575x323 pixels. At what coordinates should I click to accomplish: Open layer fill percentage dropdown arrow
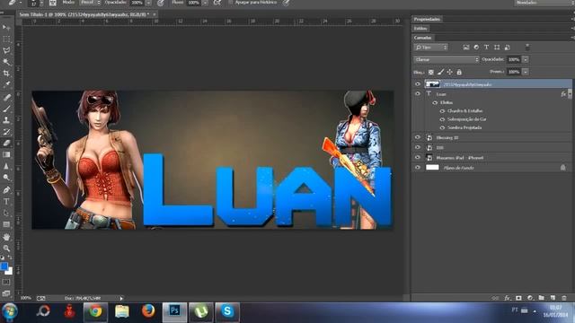click(x=526, y=72)
